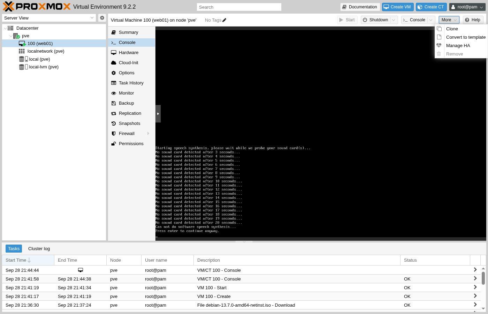Click the VM 100 (web01) monitor icon

pos(22,44)
